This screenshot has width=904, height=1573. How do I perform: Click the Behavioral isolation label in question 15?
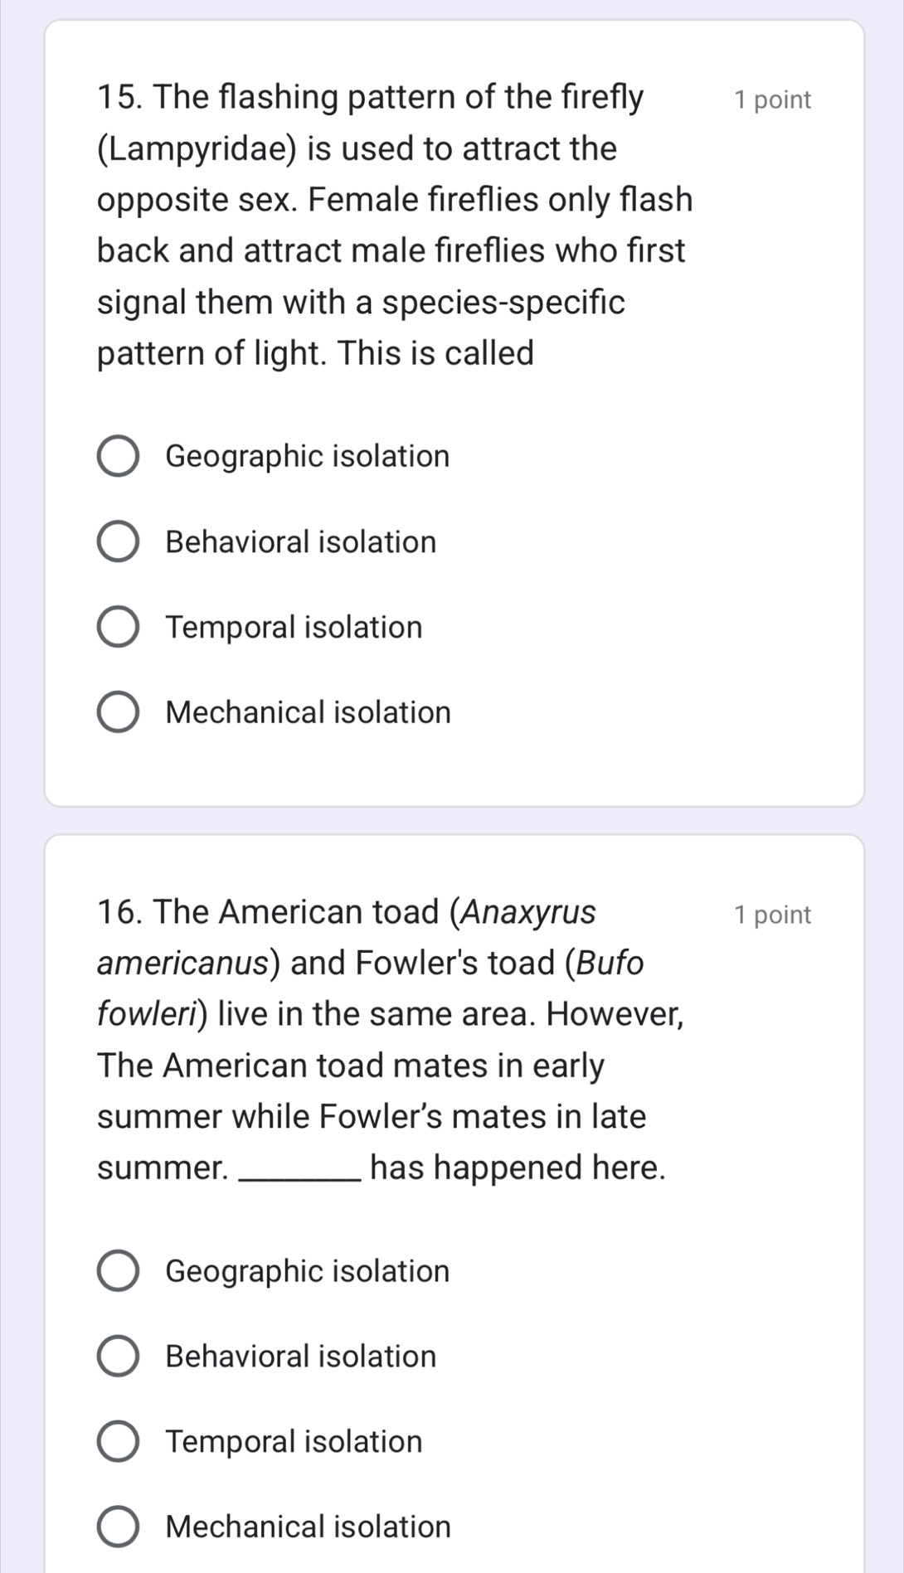tap(301, 542)
